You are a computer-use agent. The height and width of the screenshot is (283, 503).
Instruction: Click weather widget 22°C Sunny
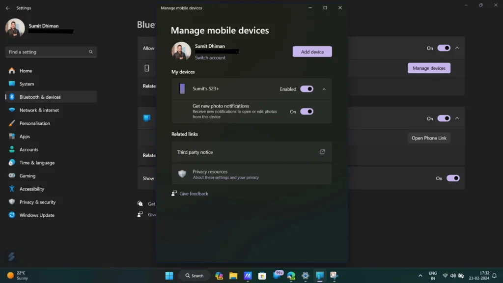click(x=18, y=276)
